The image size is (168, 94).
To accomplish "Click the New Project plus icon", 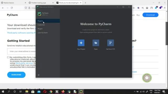I will tap(81, 43).
